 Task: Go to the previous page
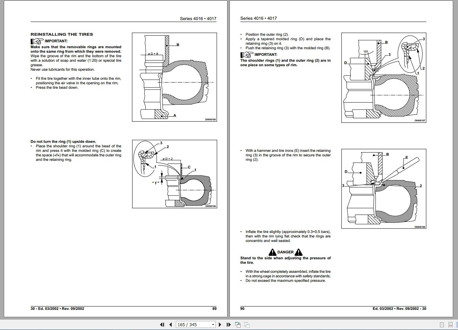pos(170,324)
